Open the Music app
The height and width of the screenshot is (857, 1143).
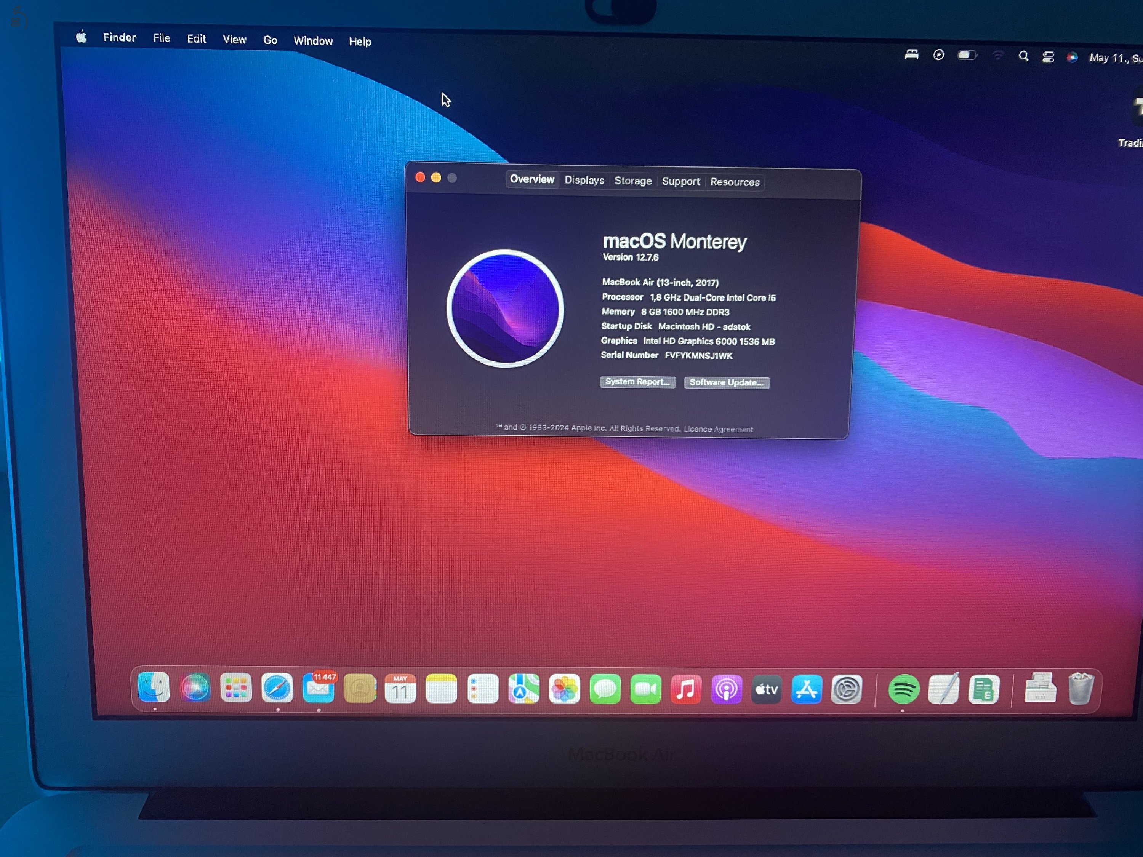[x=686, y=689]
